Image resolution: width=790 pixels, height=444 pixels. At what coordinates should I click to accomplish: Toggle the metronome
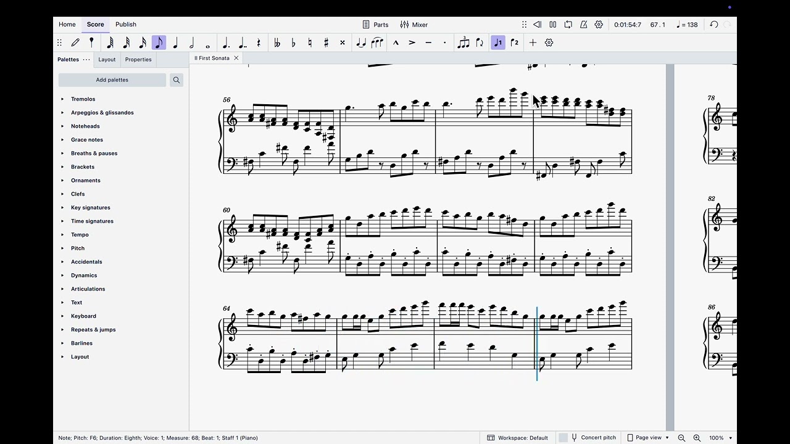click(583, 25)
